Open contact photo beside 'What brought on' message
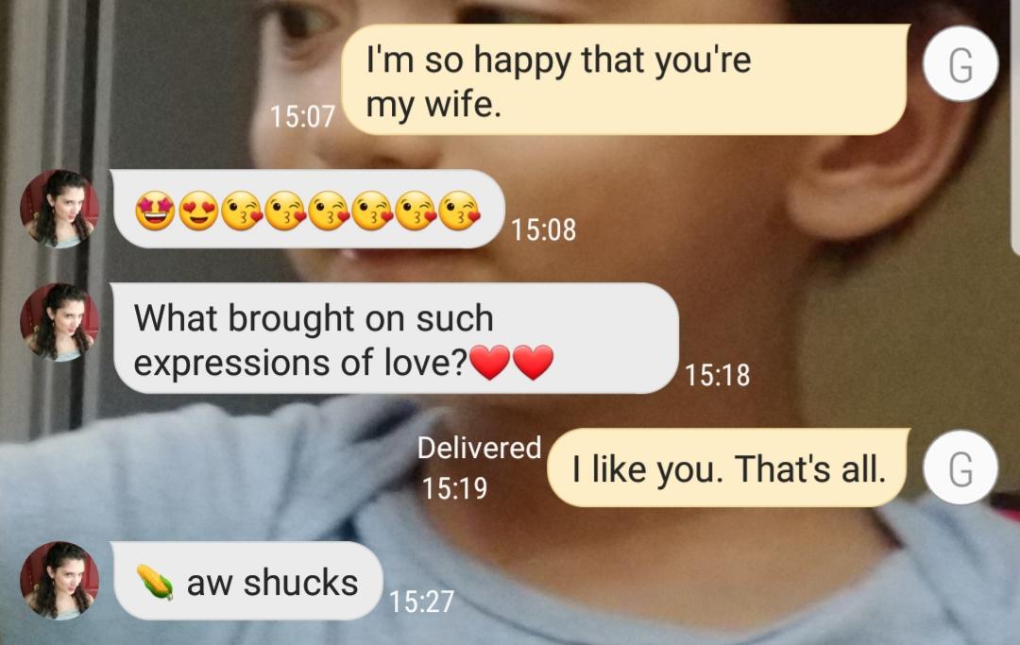This screenshot has height=645, width=1020. [x=59, y=322]
